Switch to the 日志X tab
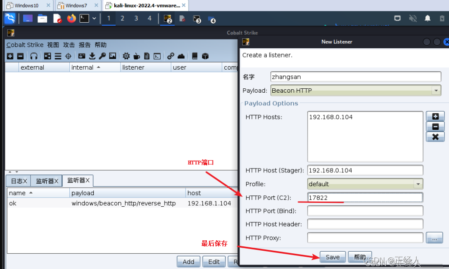The image size is (449, 269). pyautogui.click(x=19, y=181)
